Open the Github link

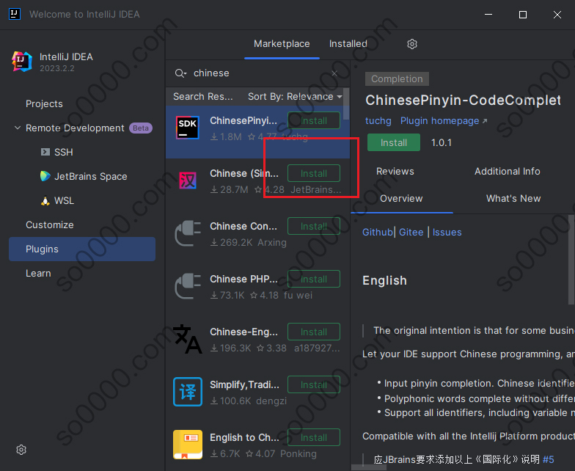377,232
